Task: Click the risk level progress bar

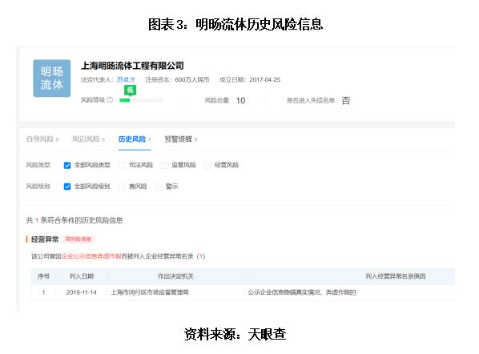Action: (x=141, y=100)
